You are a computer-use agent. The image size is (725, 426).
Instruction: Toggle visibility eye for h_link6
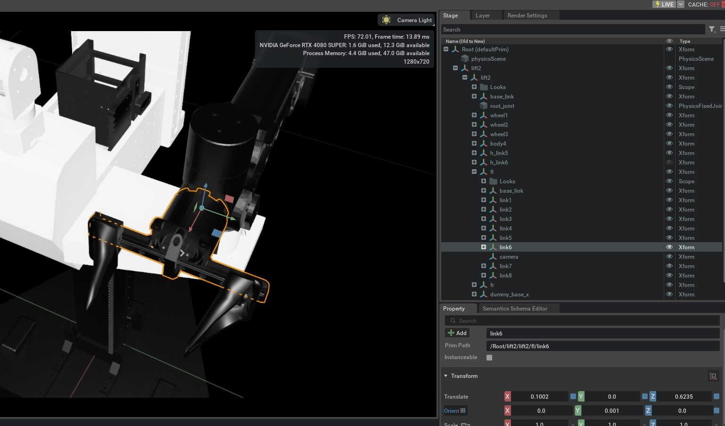click(x=669, y=163)
